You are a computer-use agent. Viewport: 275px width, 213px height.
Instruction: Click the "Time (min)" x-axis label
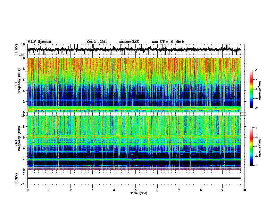click(139, 193)
